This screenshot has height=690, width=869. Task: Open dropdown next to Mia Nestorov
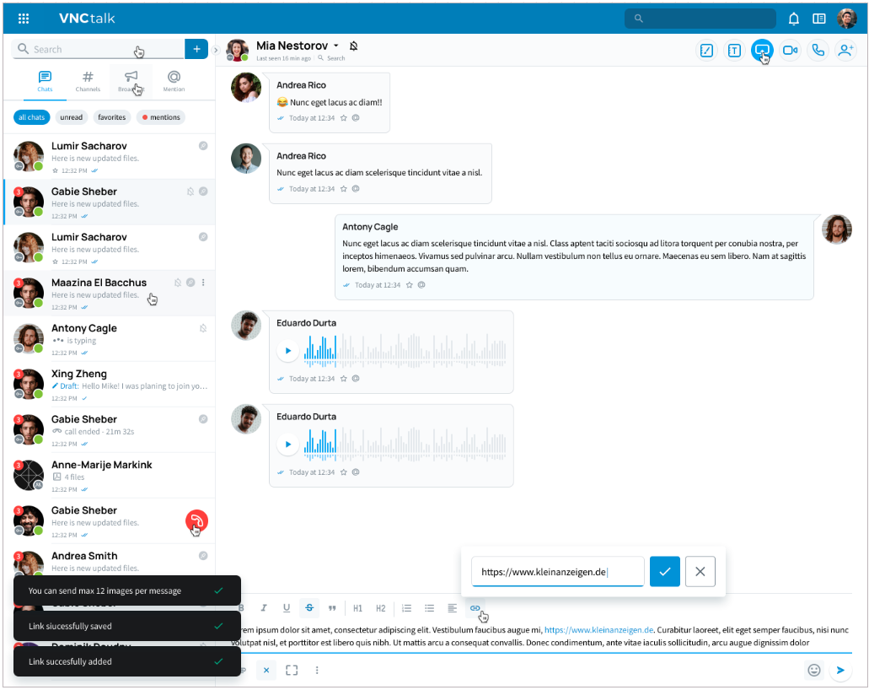pos(335,46)
